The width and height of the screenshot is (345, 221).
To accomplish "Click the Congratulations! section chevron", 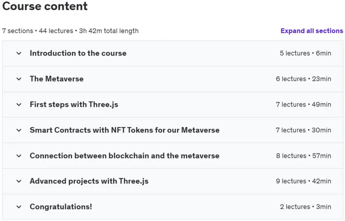I will click(x=19, y=207).
